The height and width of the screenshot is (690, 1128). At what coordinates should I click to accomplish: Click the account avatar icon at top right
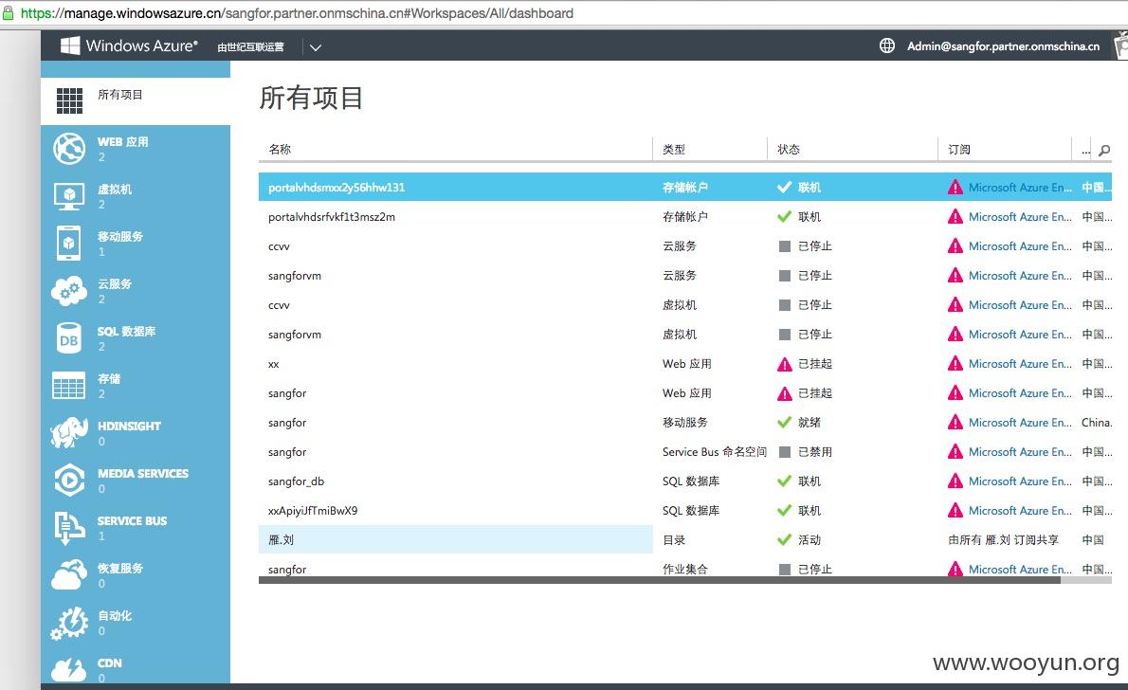(1120, 45)
